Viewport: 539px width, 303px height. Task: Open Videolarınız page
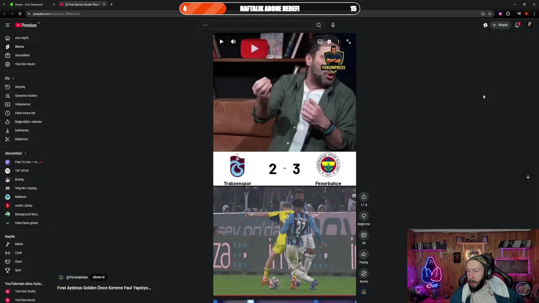click(x=23, y=104)
